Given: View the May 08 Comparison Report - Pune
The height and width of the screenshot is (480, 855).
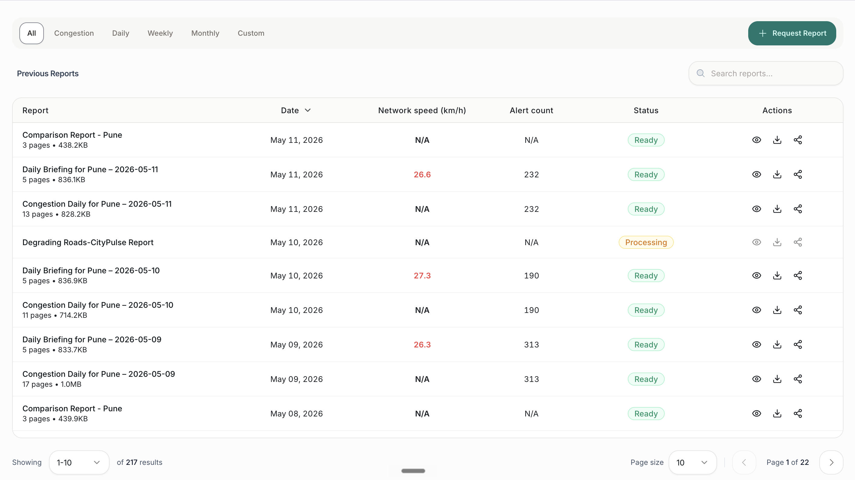Looking at the screenshot, I should click(x=756, y=413).
